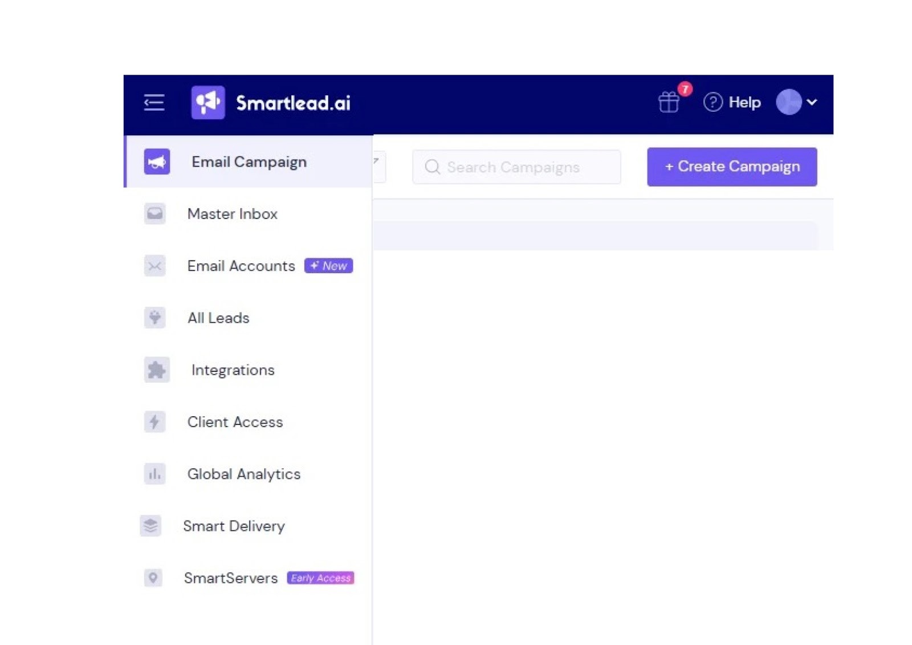Click the Master Inbox tray icon
Image resolution: width=912 pixels, height=645 pixels.
click(154, 214)
